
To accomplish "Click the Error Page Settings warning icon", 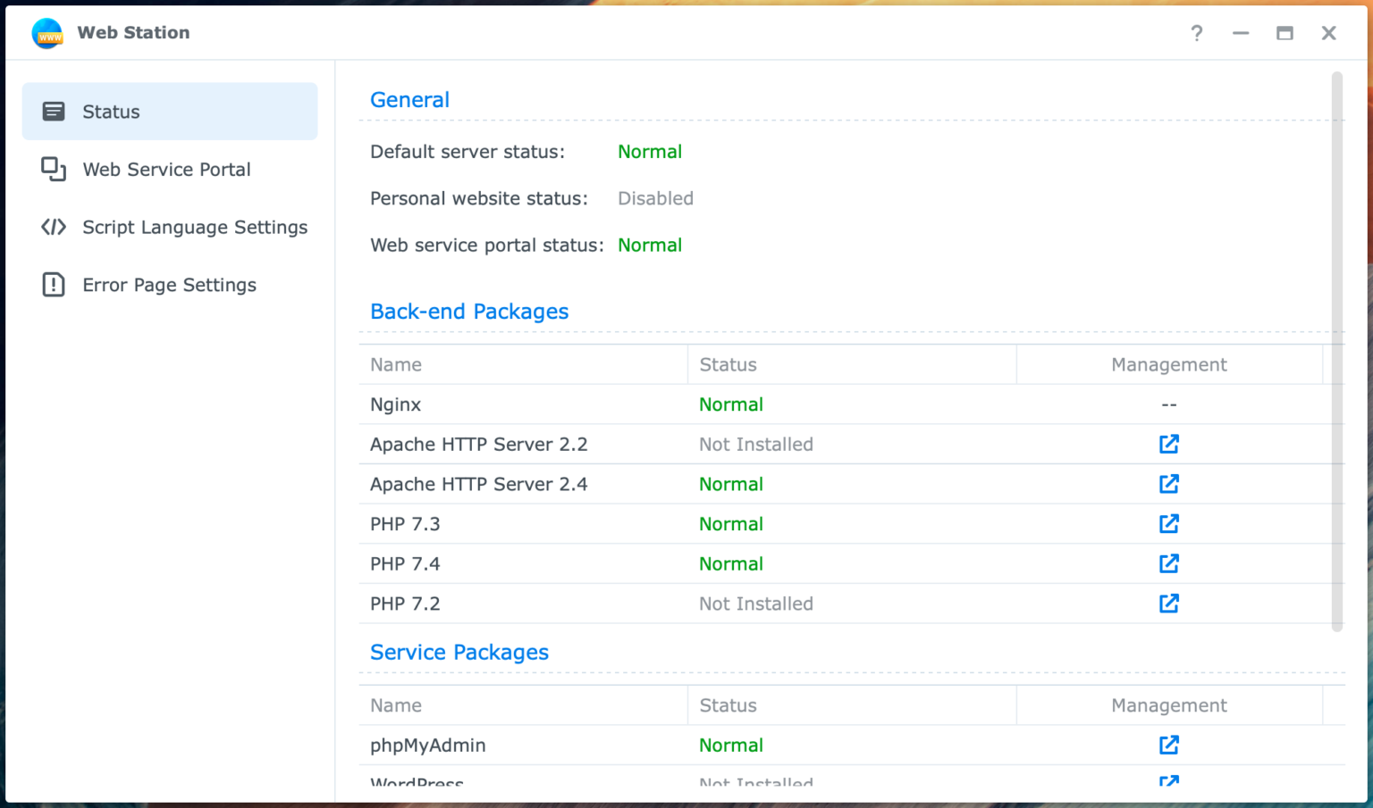I will click(54, 284).
